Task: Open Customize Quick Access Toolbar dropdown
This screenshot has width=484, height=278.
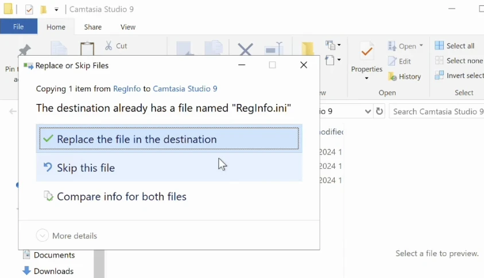Action: tap(56, 10)
